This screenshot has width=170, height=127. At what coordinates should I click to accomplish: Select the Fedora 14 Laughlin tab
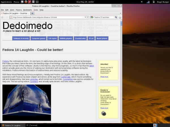tap(15, 13)
